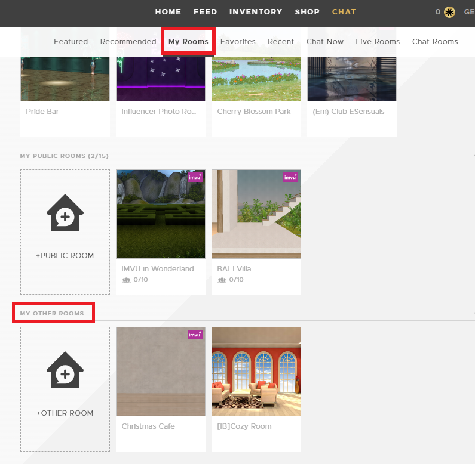475x464 pixels.
Task: Click the Pride Bar room title
Action: 42,112
